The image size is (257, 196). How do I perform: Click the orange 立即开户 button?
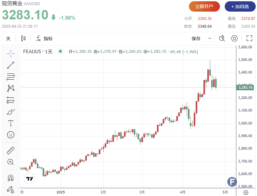point(204,6)
